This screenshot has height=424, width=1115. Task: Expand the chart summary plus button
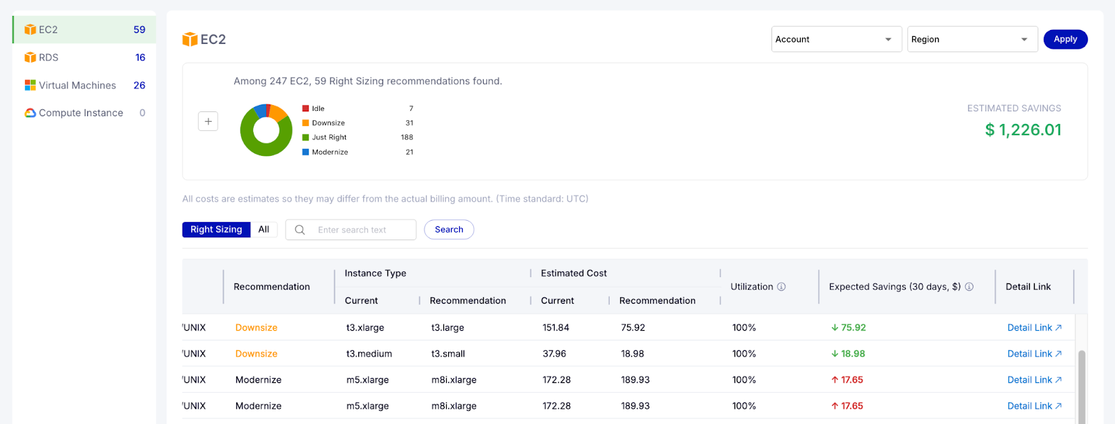[208, 121]
